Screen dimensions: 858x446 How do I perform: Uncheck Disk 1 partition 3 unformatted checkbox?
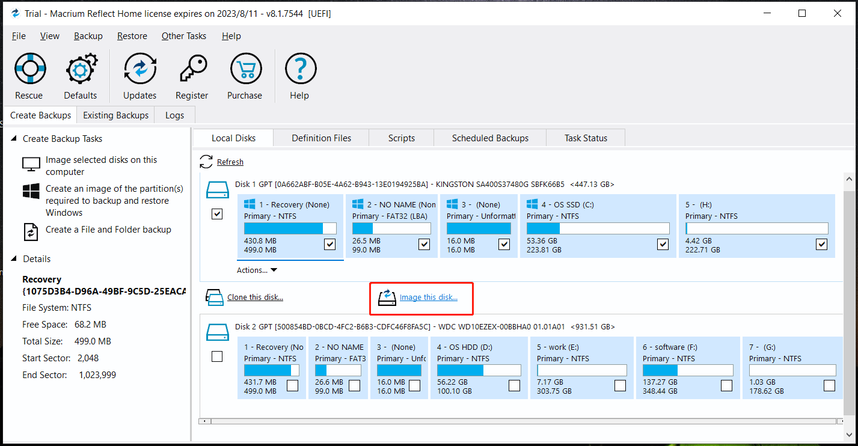coord(504,244)
